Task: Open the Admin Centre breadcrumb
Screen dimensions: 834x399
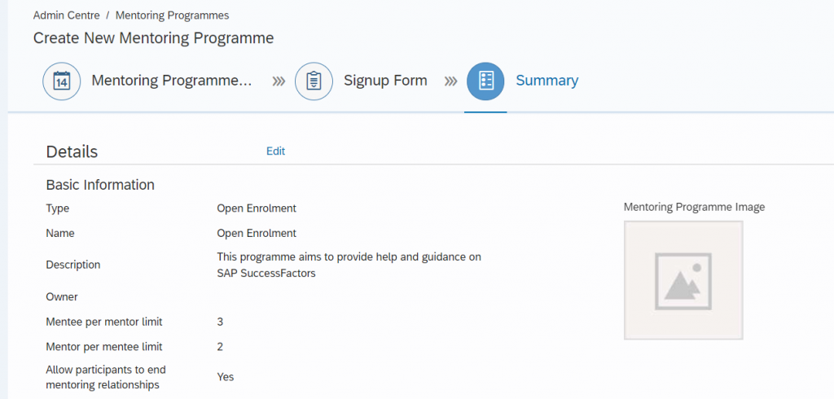Action: (x=67, y=15)
